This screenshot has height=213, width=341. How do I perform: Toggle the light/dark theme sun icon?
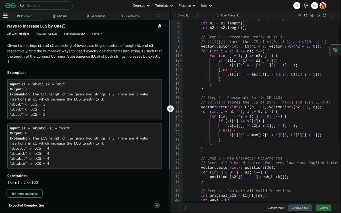coord(306,5)
